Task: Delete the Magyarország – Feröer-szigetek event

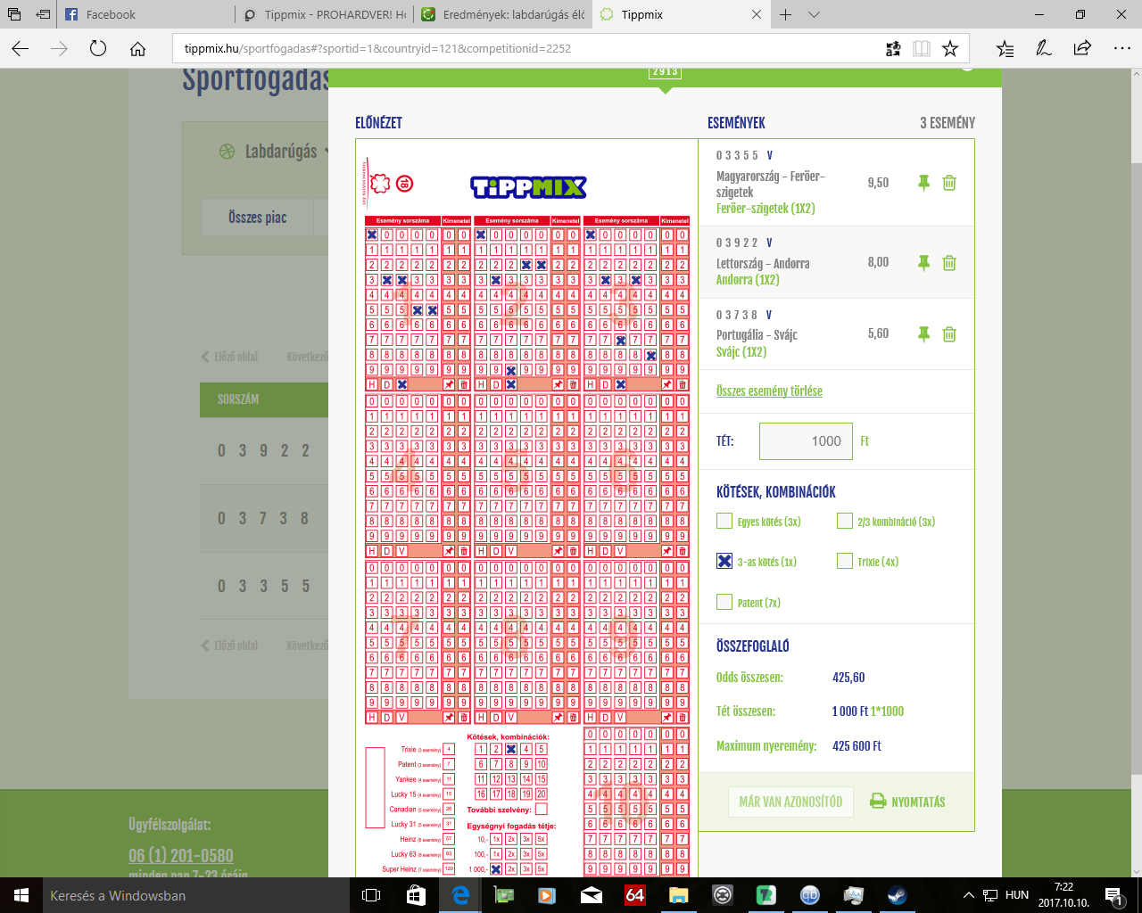Action: tap(949, 183)
